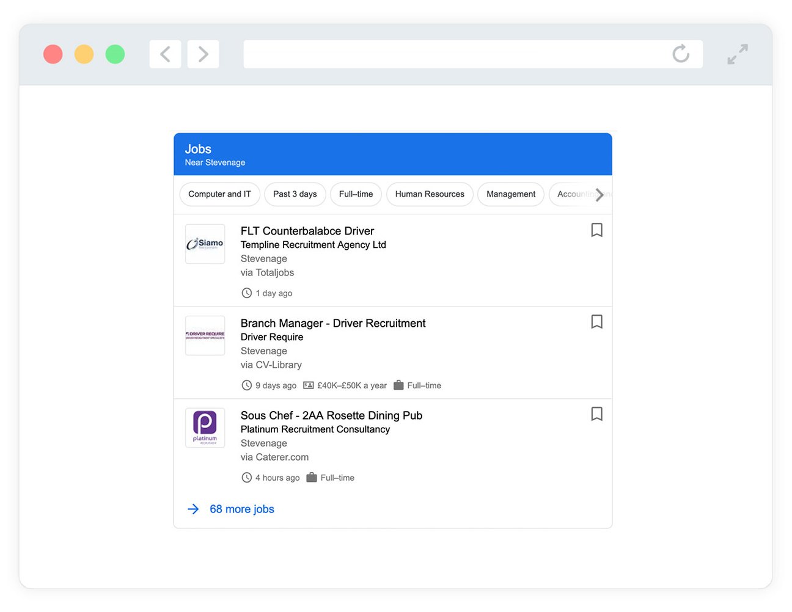Select the Computer and IT filter chip
The image size is (792, 612).
(219, 194)
